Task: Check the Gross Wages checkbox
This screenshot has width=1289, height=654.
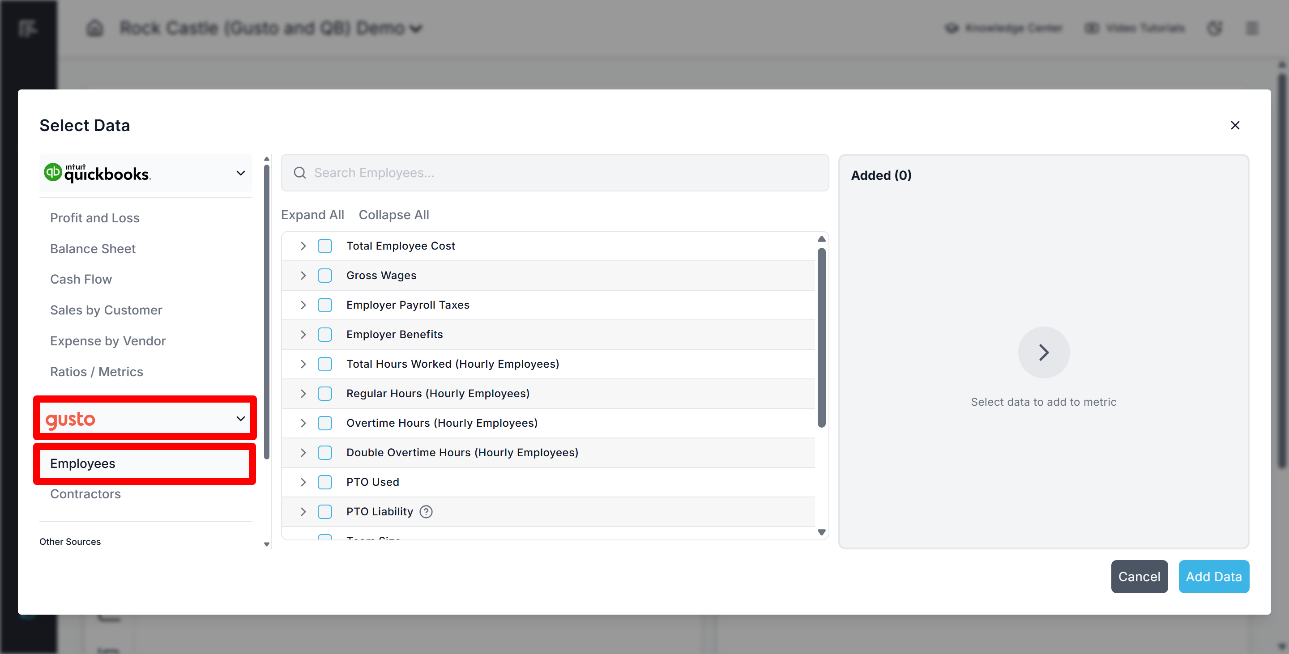Action: click(325, 276)
